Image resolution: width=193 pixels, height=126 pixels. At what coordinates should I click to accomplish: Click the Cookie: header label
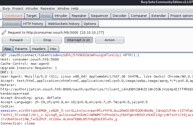(x=8, y=106)
